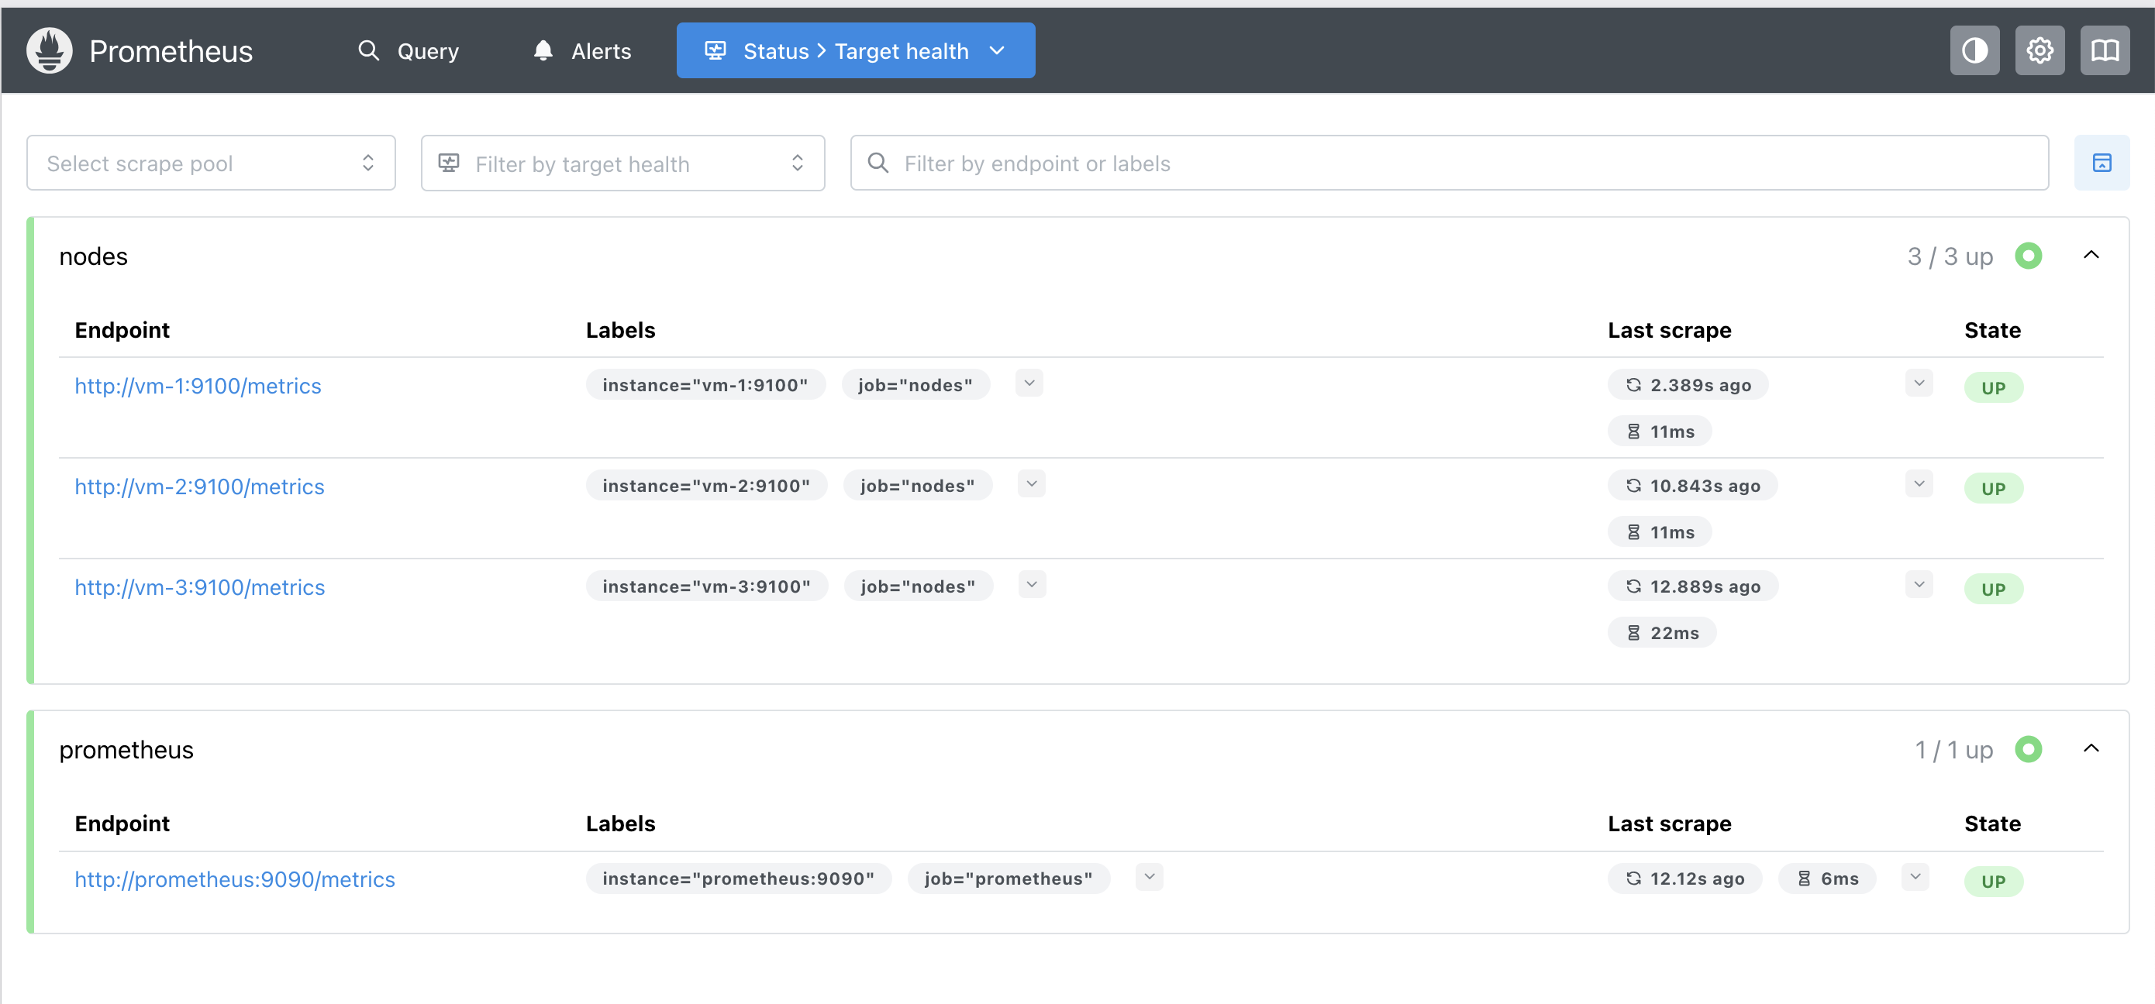The width and height of the screenshot is (2155, 1004).
Task: Expand scrape details for the vm-3 row
Action: [x=1919, y=584]
